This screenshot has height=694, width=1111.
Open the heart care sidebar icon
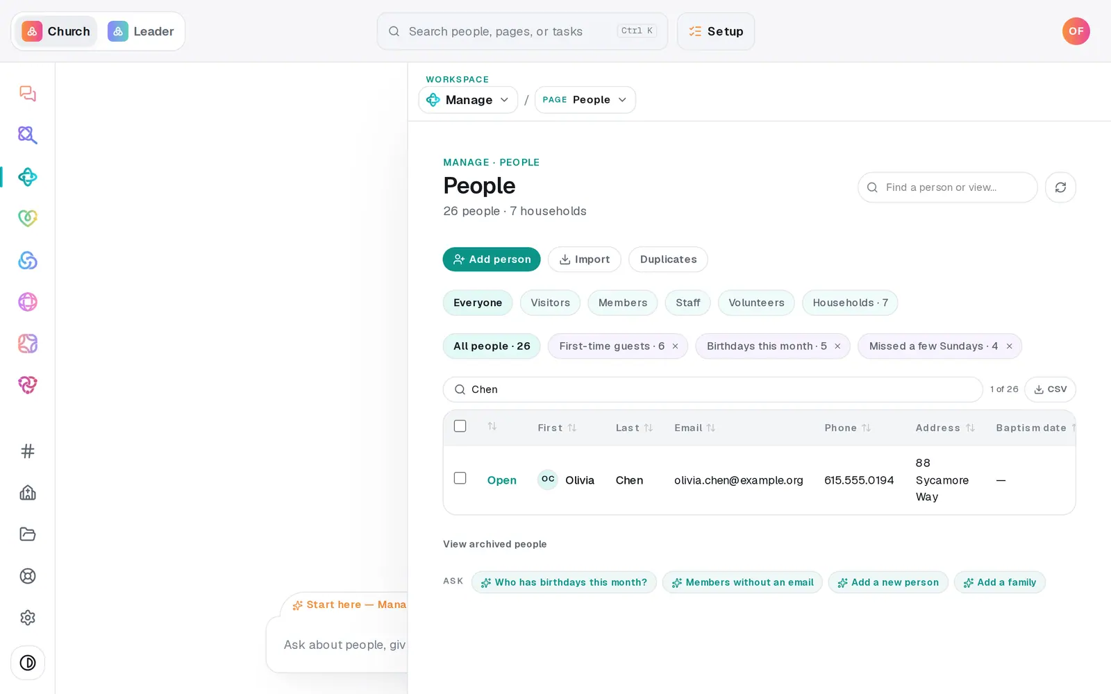pos(28,218)
